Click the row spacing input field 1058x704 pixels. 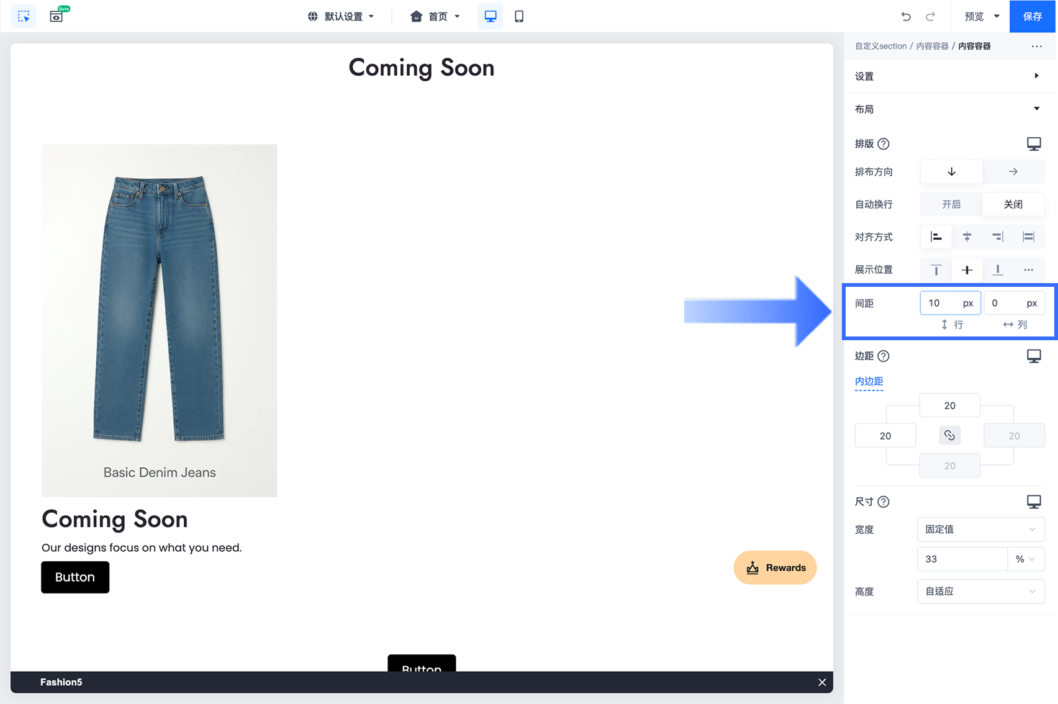coord(950,303)
